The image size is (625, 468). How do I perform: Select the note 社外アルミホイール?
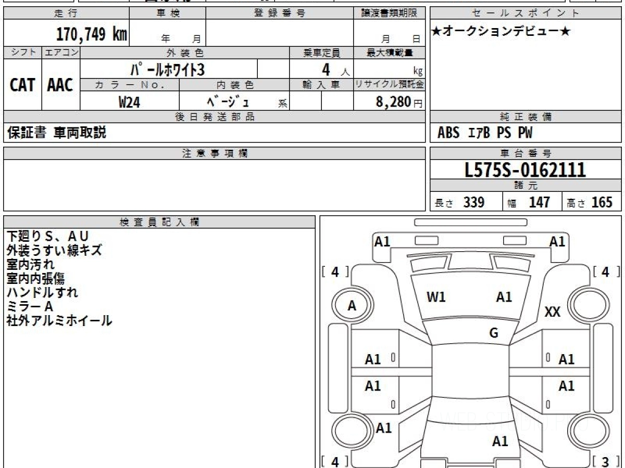[59, 320]
